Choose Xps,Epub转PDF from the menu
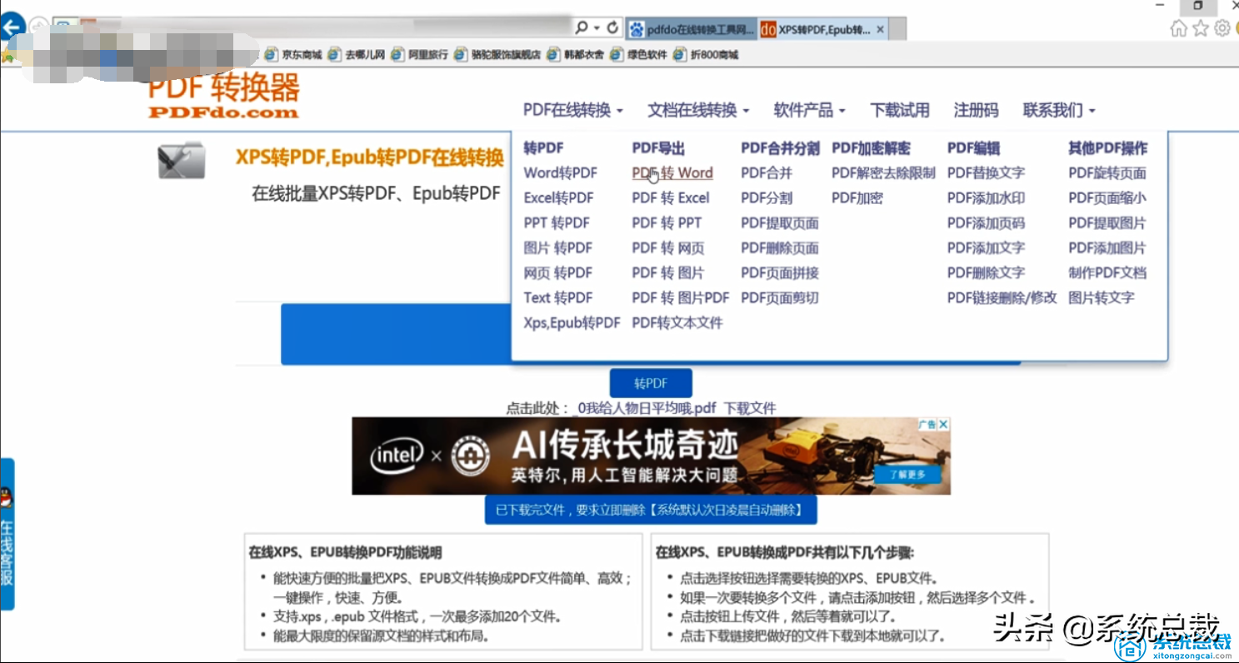The height and width of the screenshot is (663, 1239). pos(572,323)
